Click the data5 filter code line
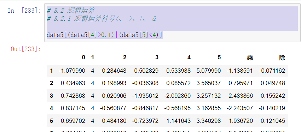Image resolution: width=301 pixels, height=132 pixels. (105, 35)
